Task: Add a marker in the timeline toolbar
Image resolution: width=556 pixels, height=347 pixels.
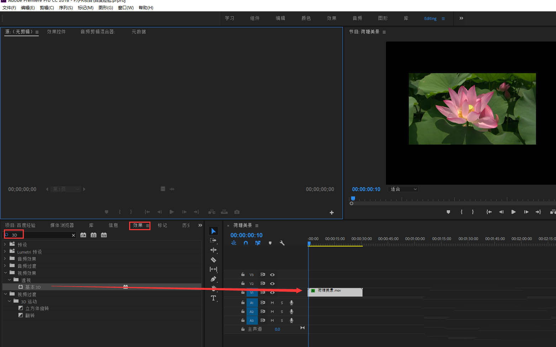Action: tap(270, 243)
